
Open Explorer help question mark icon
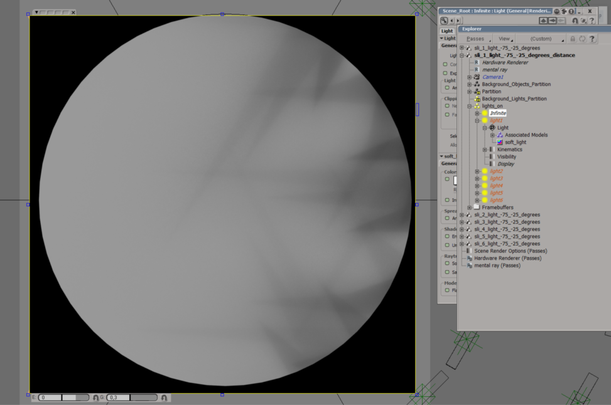coord(592,39)
